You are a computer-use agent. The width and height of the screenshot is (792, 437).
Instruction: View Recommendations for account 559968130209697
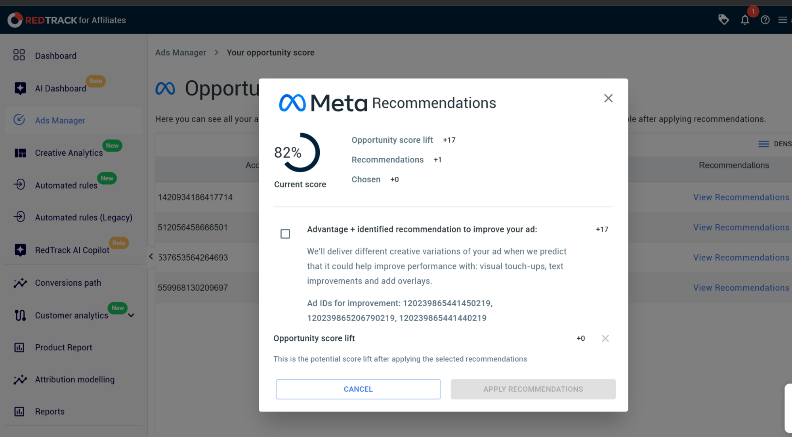tap(741, 288)
